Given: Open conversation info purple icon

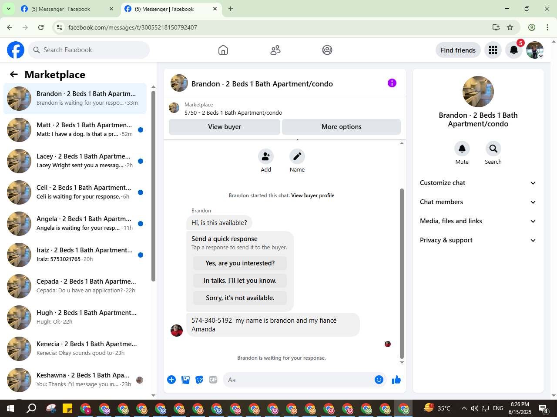Looking at the screenshot, I should [392, 83].
